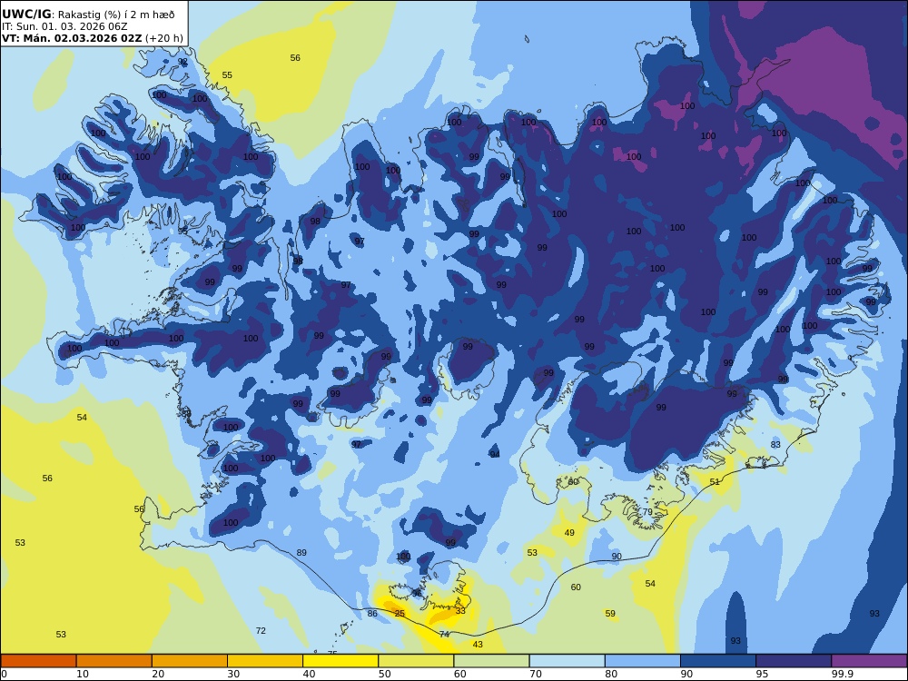Screen dimensions: 908x681
Task: Click the '40' legend tick label
Action: pos(309,674)
